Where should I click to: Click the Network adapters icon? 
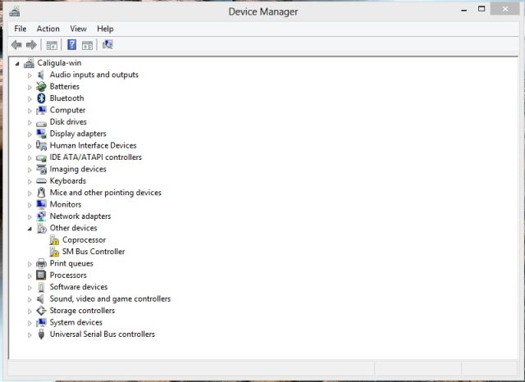tap(41, 216)
